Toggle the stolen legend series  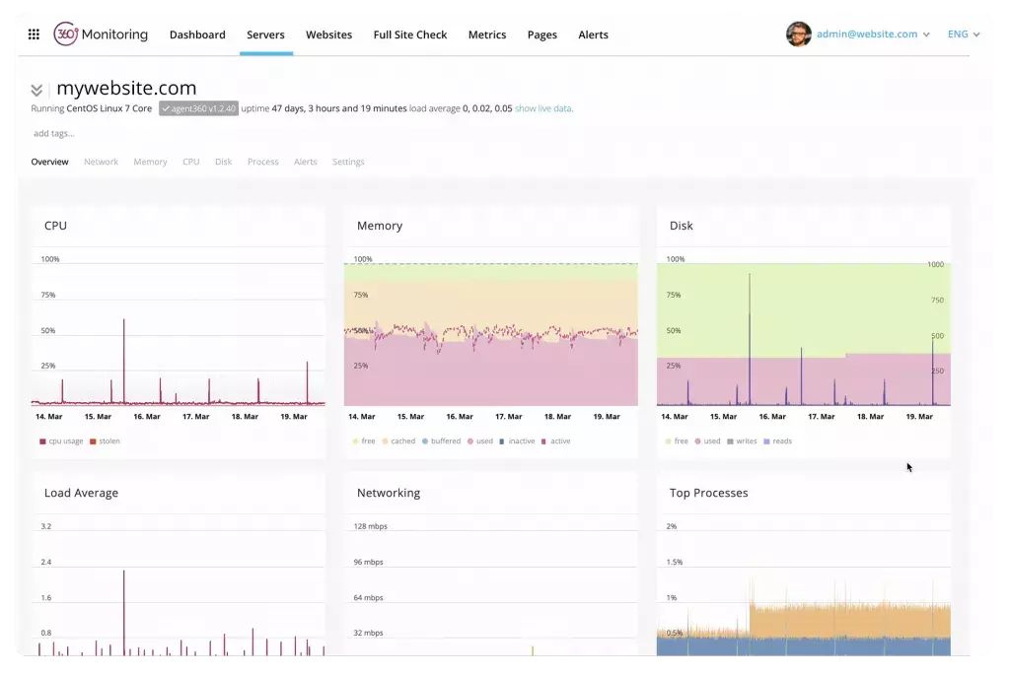pos(105,441)
